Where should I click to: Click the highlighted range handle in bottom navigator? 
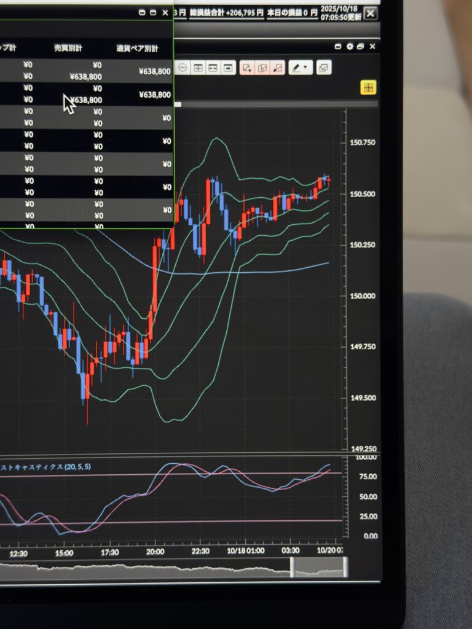pyautogui.click(x=319, y=567)
